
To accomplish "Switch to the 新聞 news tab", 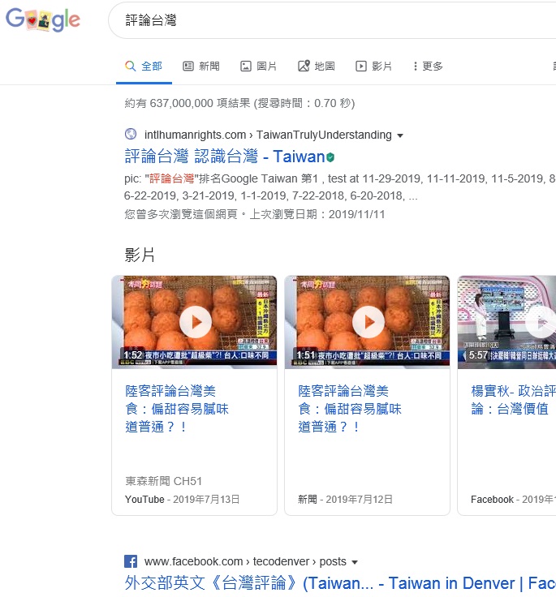I will 201,67.
